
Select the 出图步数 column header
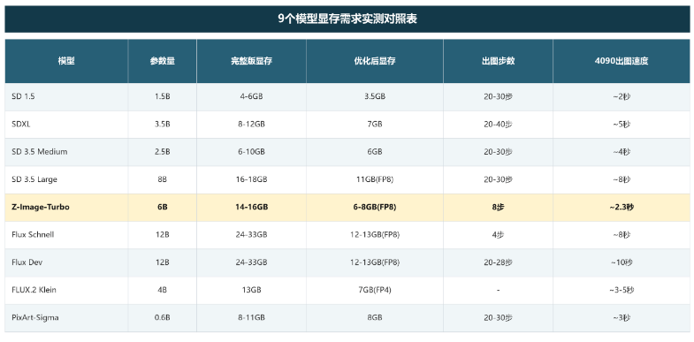pyautogui.click(x=498, y=61)
